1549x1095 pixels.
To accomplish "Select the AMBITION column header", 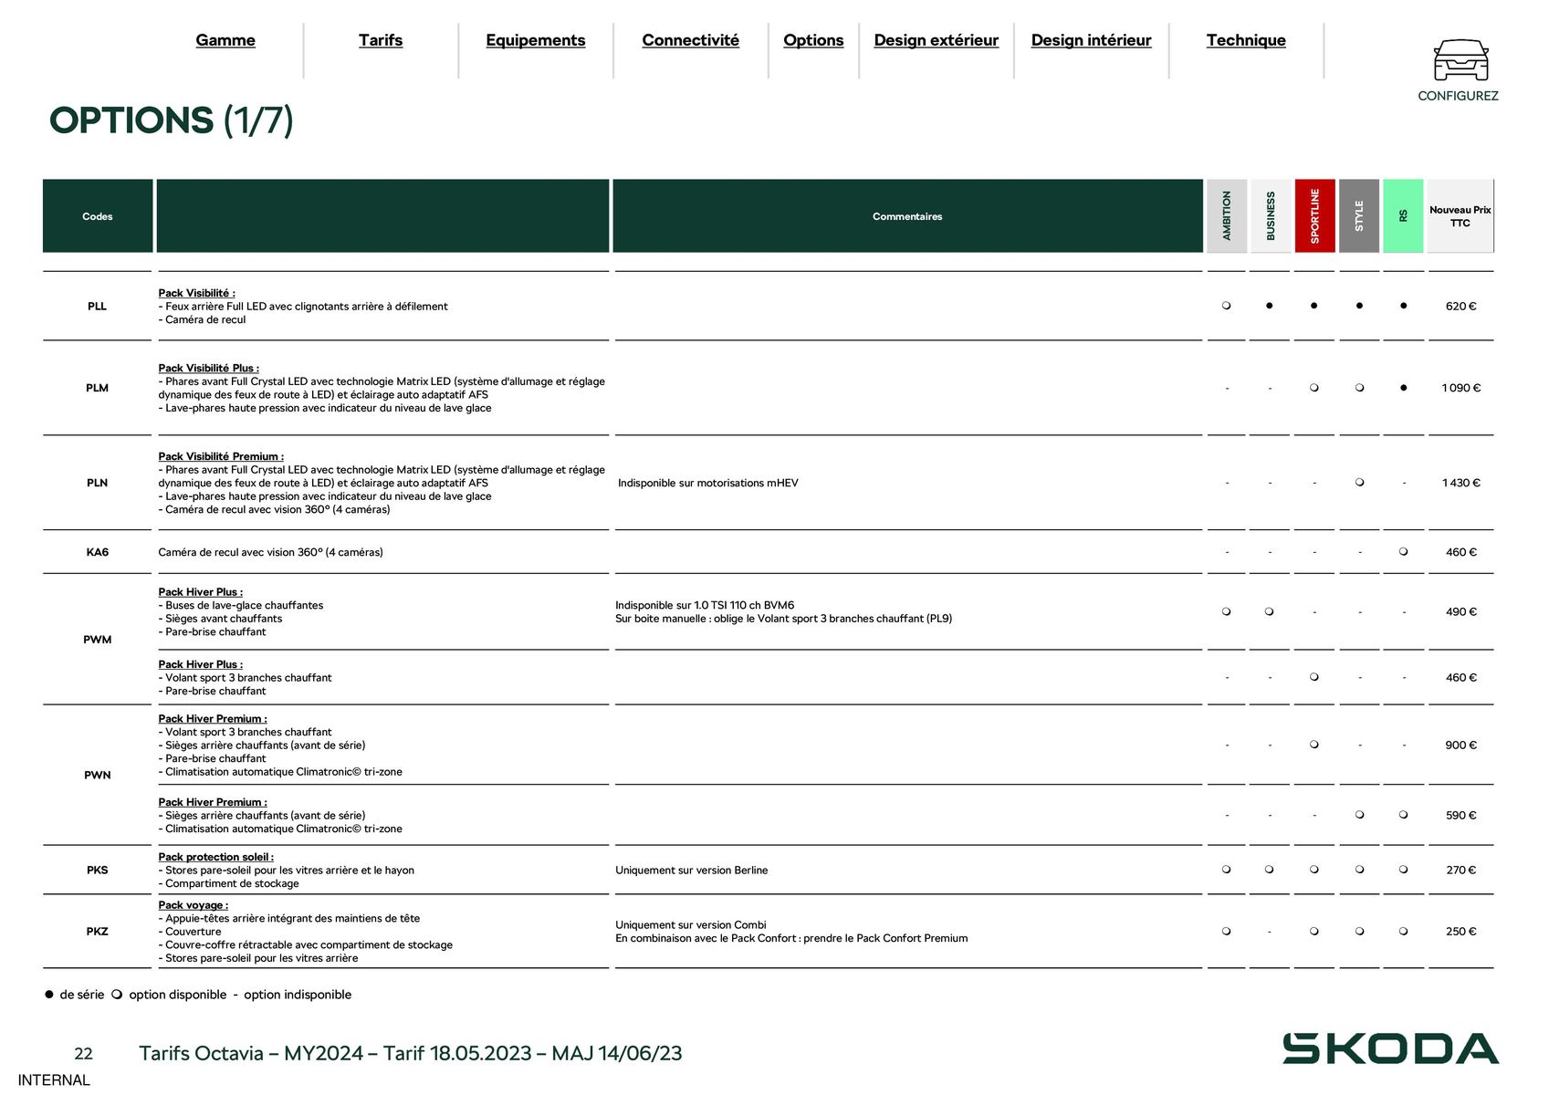I will tap(1227, 216).
